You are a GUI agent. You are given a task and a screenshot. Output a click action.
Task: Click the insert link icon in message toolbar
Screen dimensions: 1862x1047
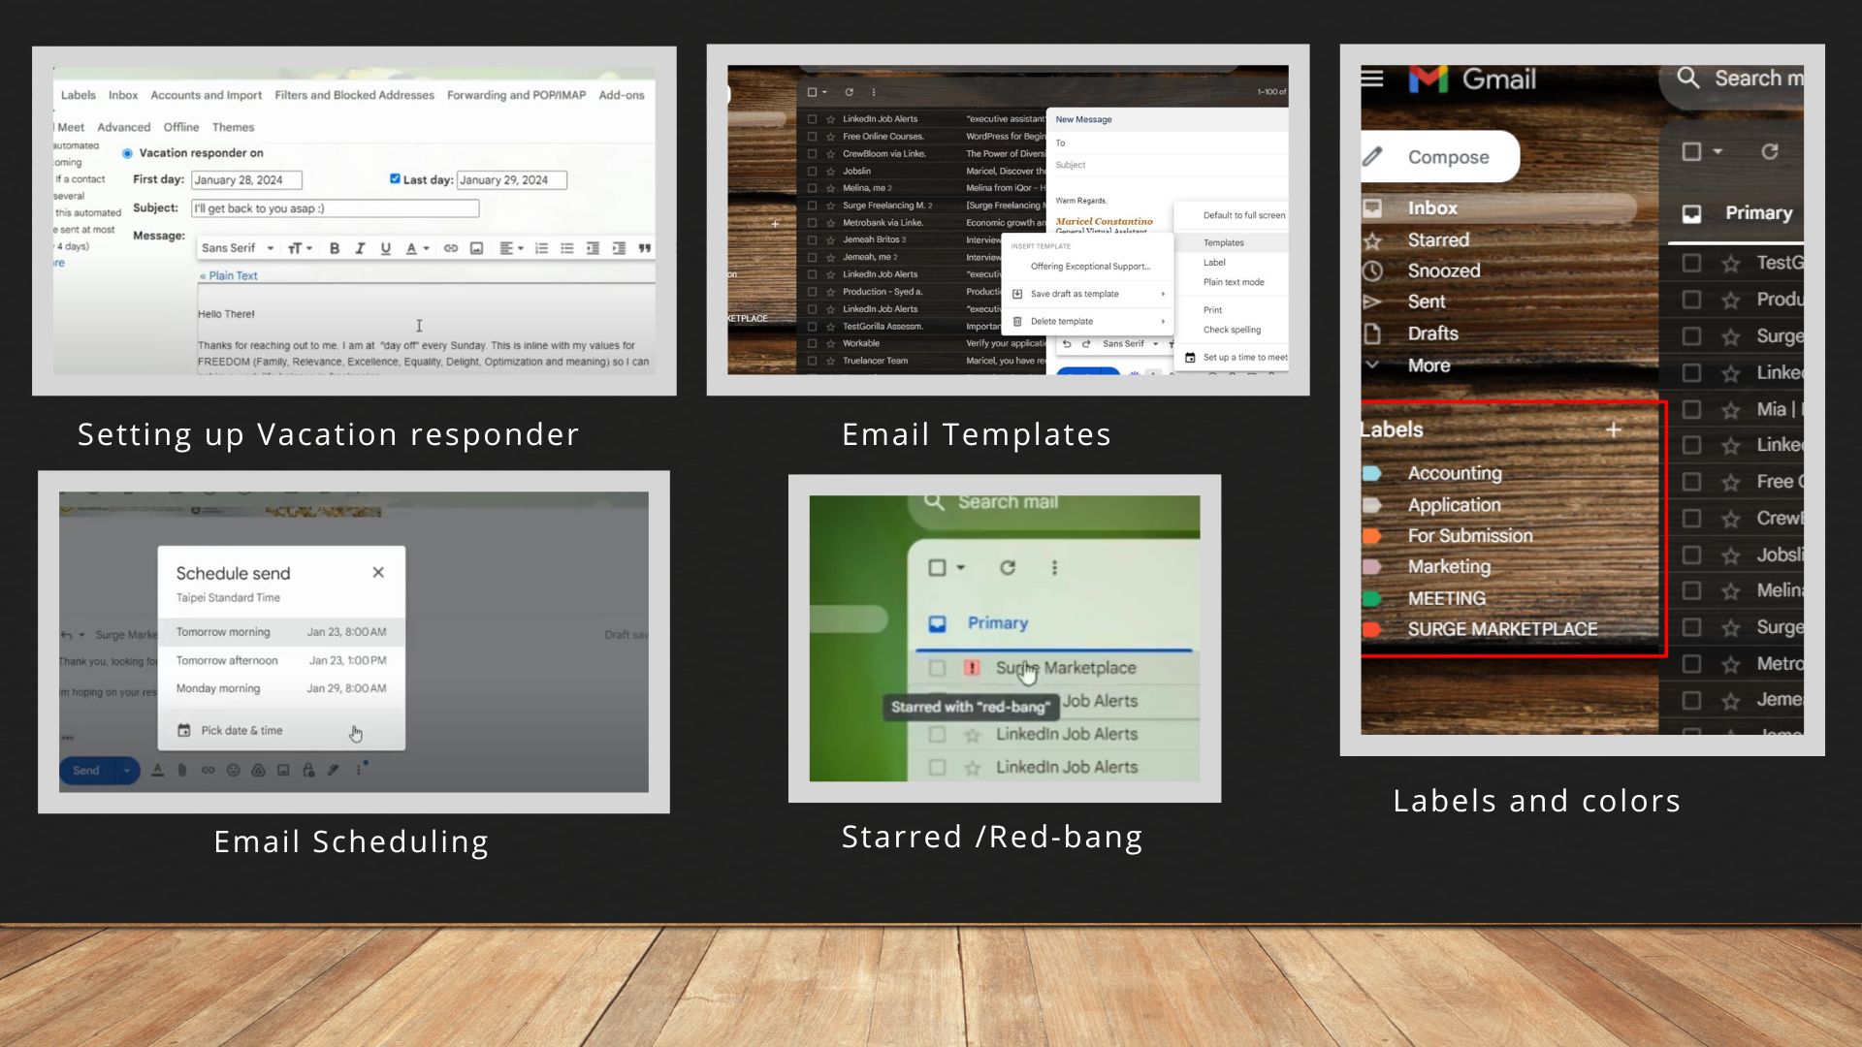tap(451, 248)
